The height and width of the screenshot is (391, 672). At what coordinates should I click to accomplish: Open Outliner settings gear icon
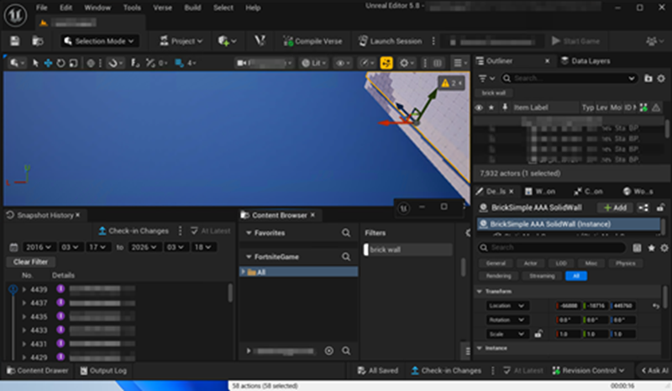point(661,78)
